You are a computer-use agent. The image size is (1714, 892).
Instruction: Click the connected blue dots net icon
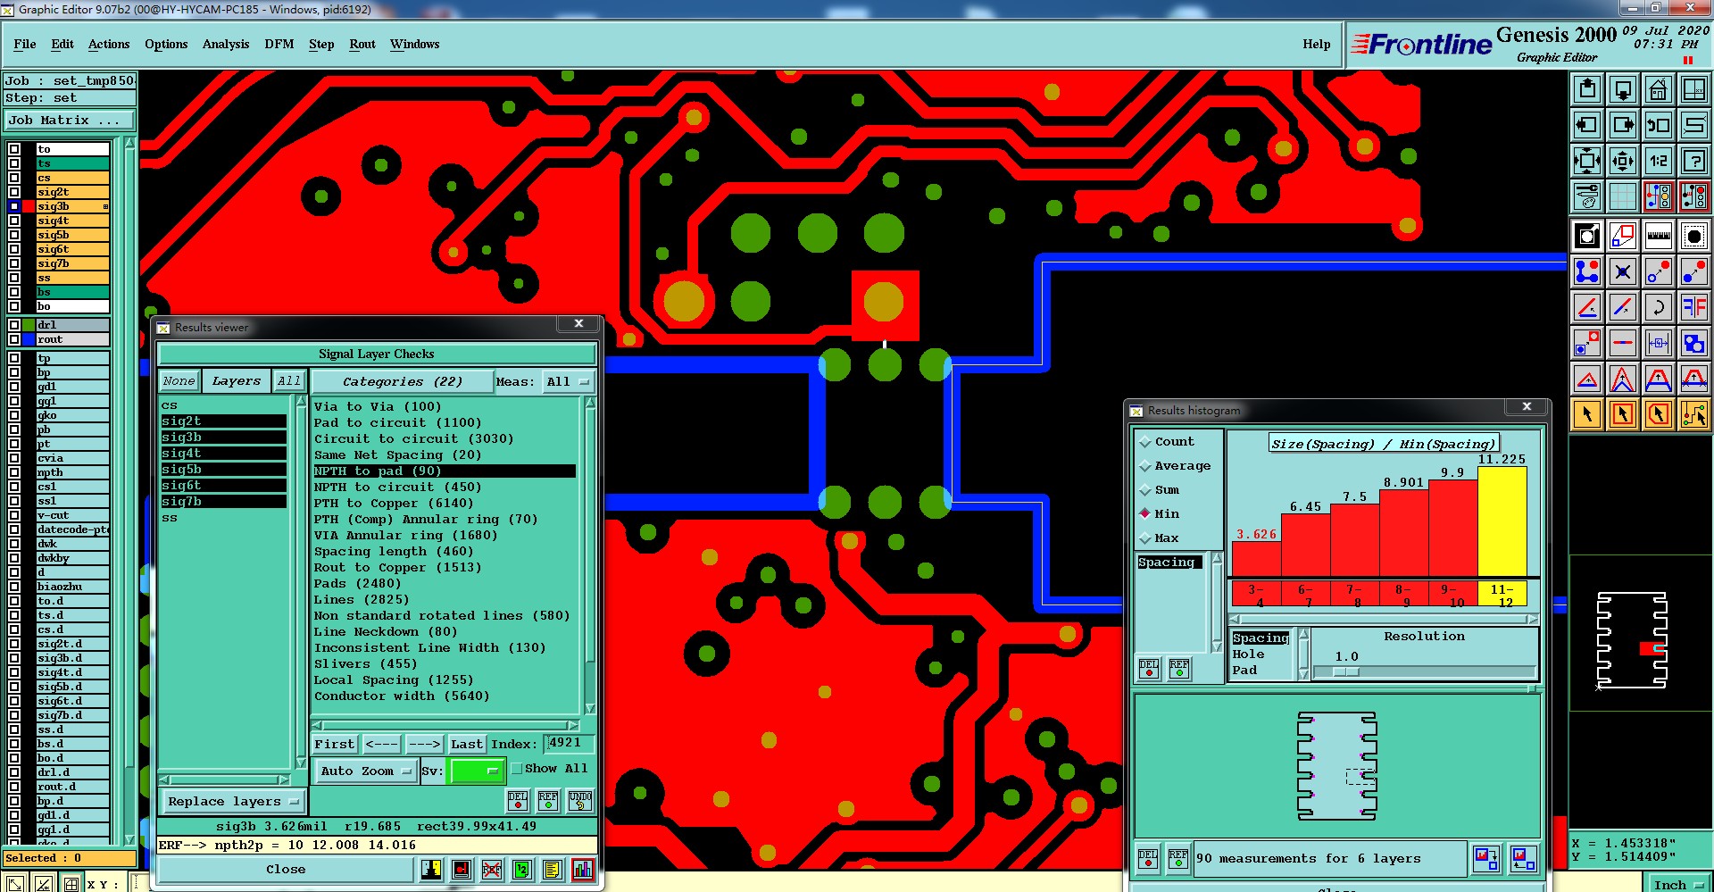coord(1587,271)
